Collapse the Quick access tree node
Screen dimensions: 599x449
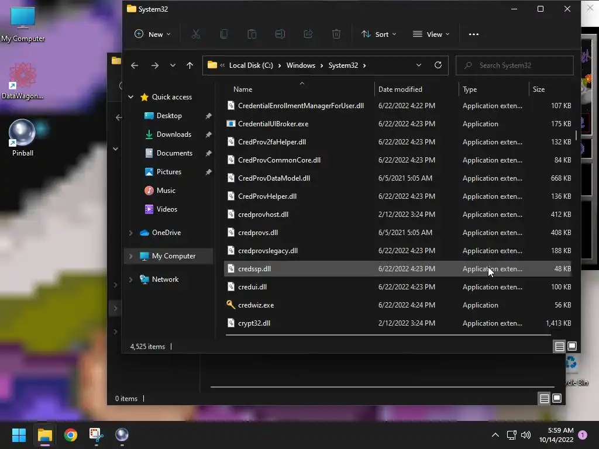130,97
